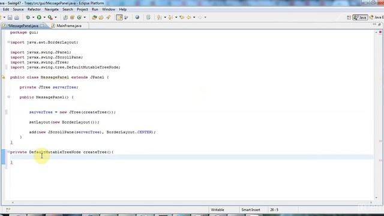This screenshot has height=216, width=384.
Task: Open the New Class dropdown arrow
Action: coord(85,17)
